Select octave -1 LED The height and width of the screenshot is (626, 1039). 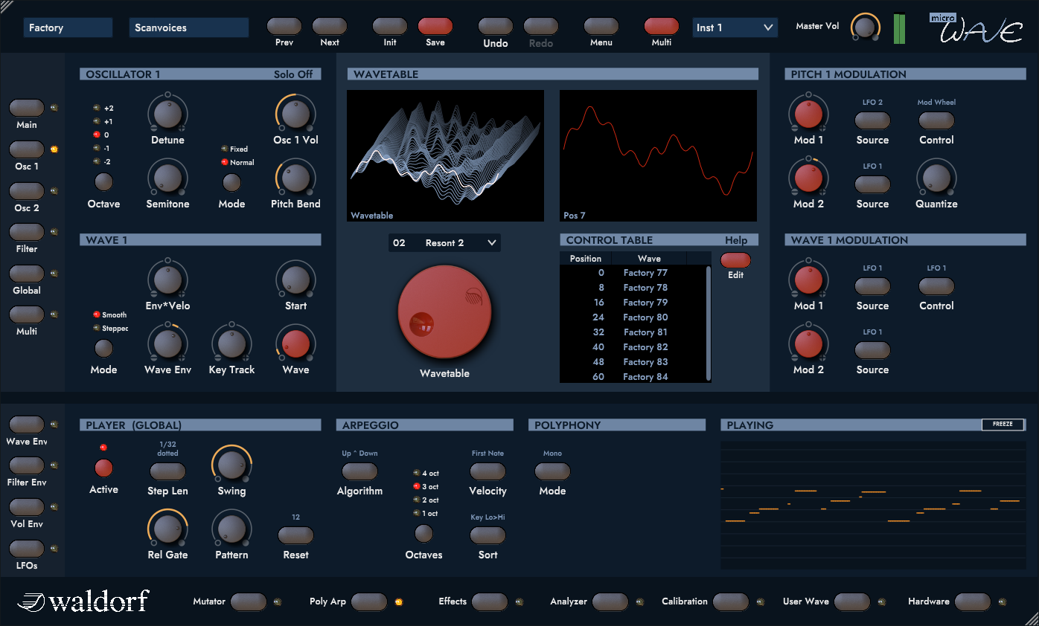96,148
